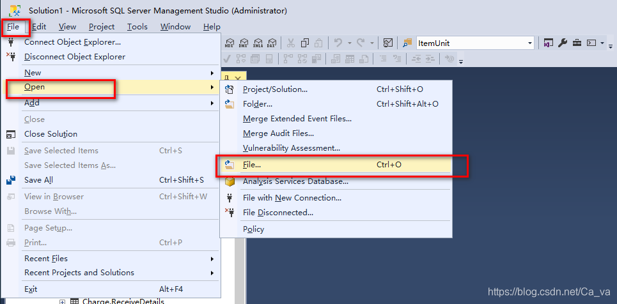Click the wrench Properties icon
The image size is (617, 304).
click(563, 43)
